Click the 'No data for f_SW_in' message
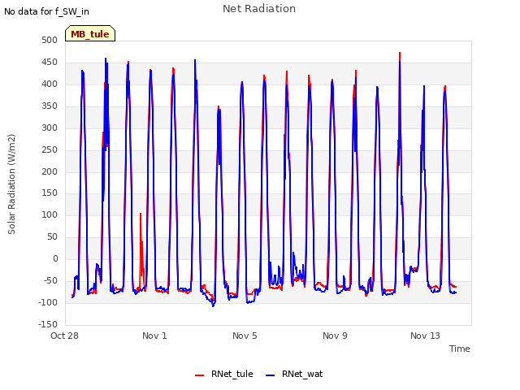Viewport: 520px width, 390px height. pos(46,11)
